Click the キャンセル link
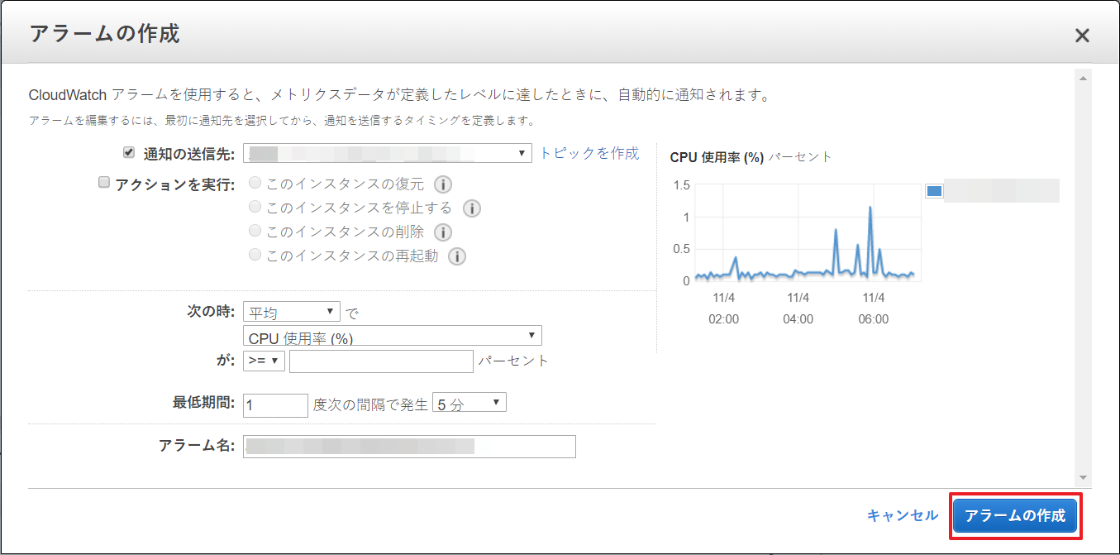The height and width of the screenshot is (555, 1120). pyautogui.click(x=903, y=515)
